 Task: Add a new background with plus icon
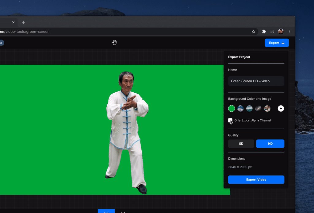281,108
